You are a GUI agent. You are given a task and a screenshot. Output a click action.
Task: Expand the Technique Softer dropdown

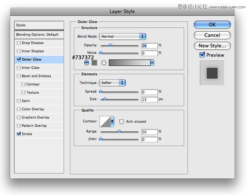click(x=112, y=83)
